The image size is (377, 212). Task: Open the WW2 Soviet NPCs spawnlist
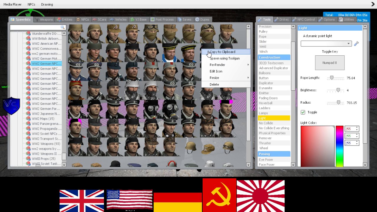tap(47, 134)
